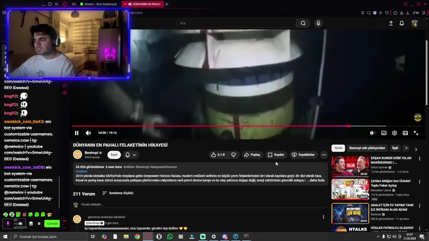Image resolution: width=429 pixels, height=241 pixels.
Task: Click the pin icon in browser toolbar
Action: pyautogui.click(x=363, y=13)
